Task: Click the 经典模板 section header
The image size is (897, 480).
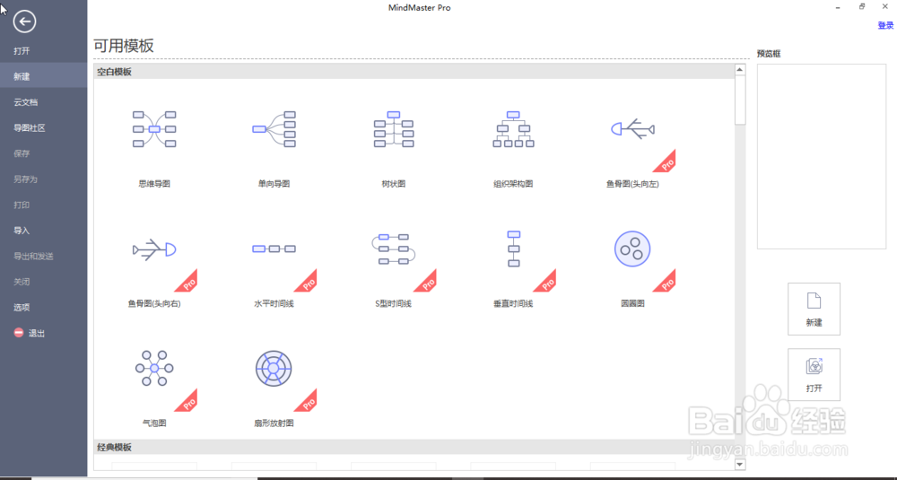Action: 414,447
